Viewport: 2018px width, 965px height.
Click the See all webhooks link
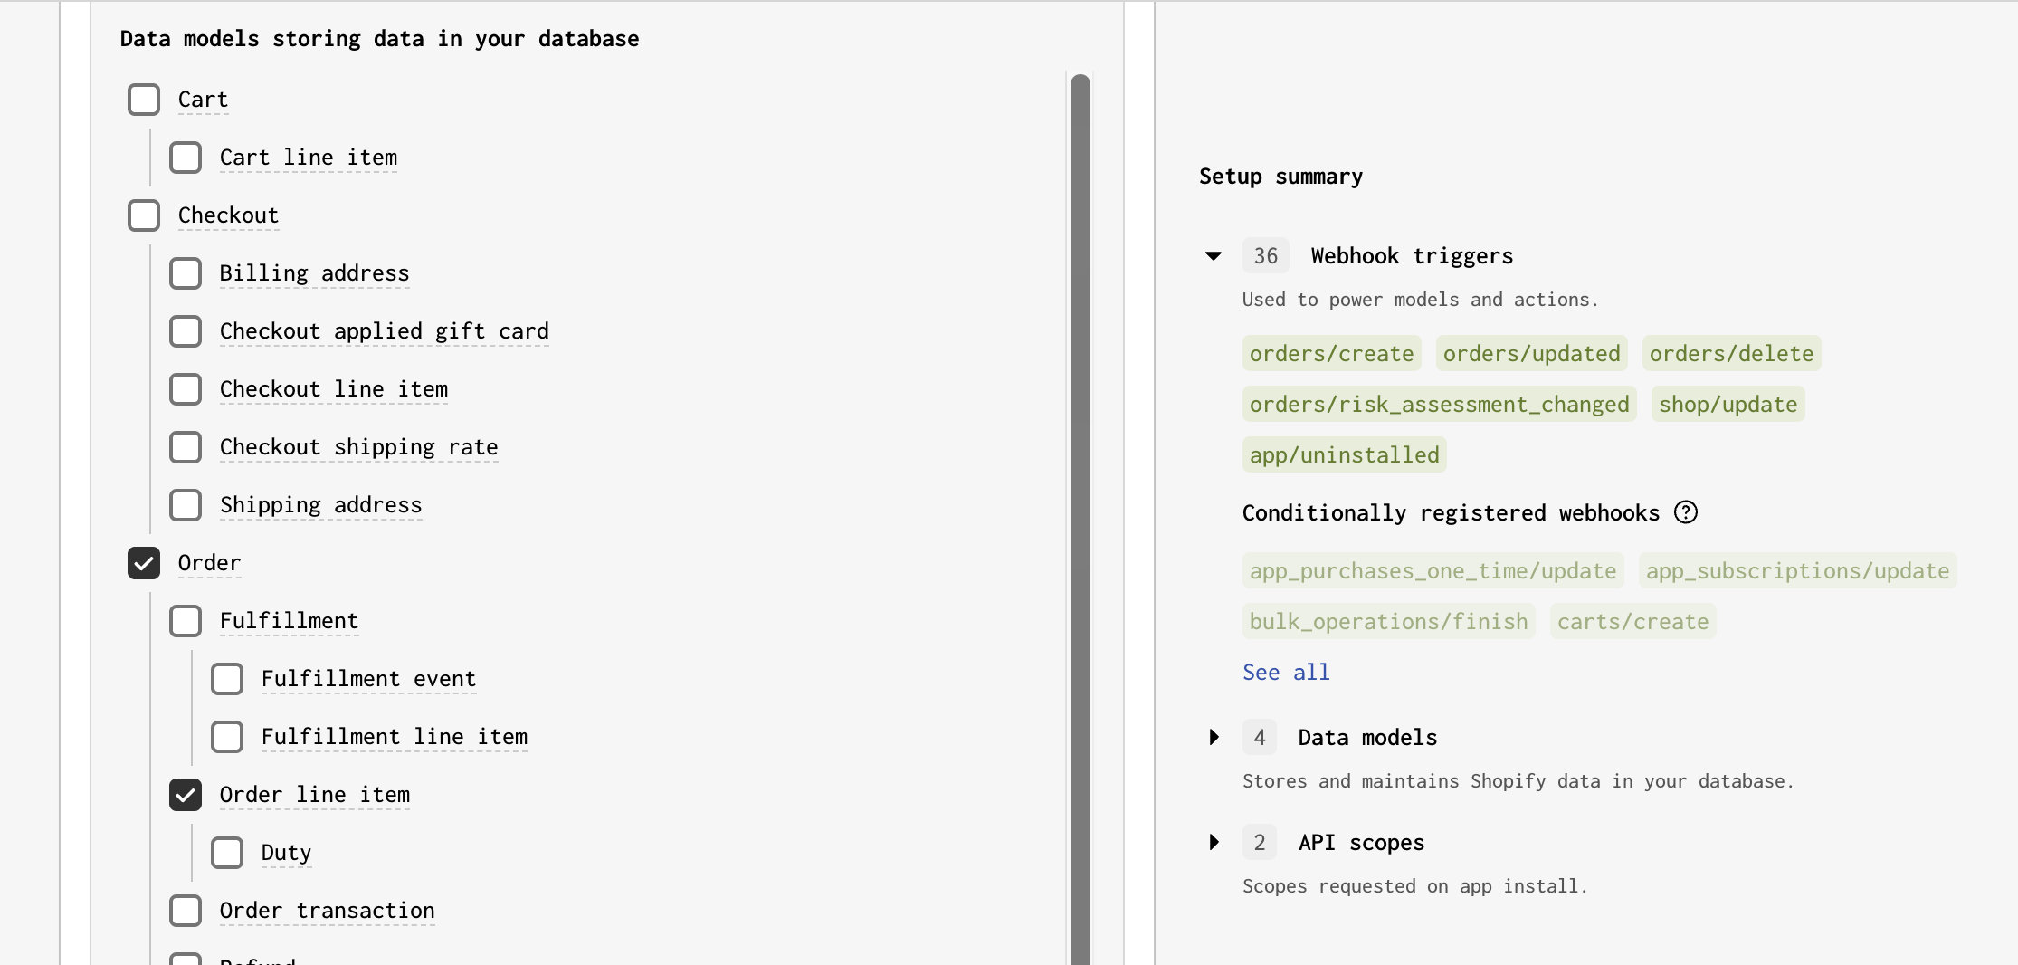pyautogui.click(x=1286, y=673)
